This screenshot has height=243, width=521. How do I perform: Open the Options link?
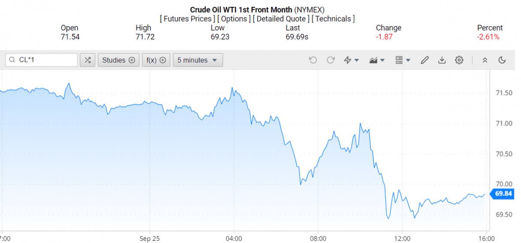(234, 19)
